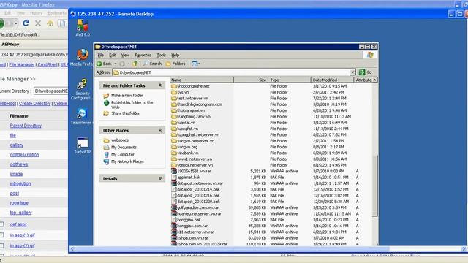Open AVG 9.0 desktop icon in Remote Desktop
Viewport: 468px width, 263px height.
click(x=83, y=28)
